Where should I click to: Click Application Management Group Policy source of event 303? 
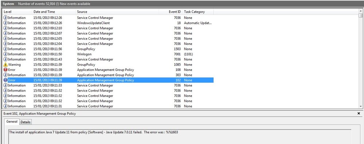106,75
